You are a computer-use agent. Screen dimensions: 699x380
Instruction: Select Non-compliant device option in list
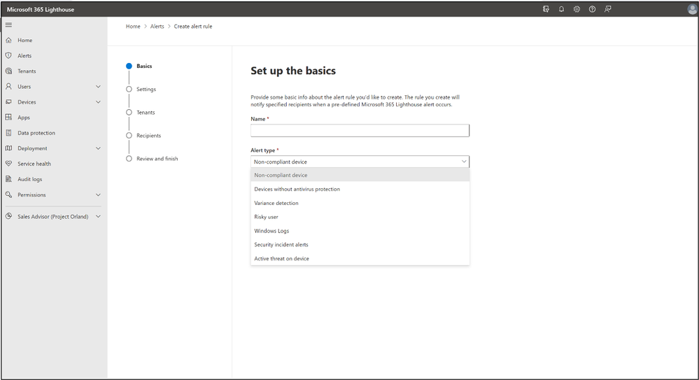pos(360,175)
